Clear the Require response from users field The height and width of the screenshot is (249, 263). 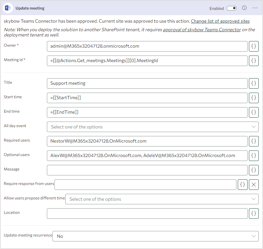pos(253,185)
